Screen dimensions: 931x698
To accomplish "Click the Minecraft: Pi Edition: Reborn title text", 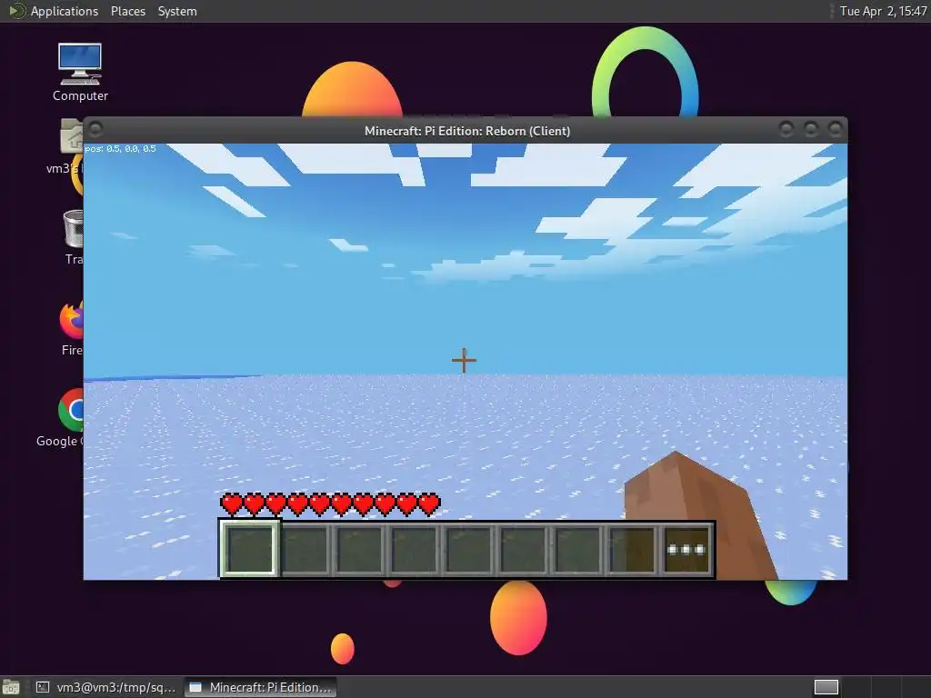I will (x=467, y=131).
